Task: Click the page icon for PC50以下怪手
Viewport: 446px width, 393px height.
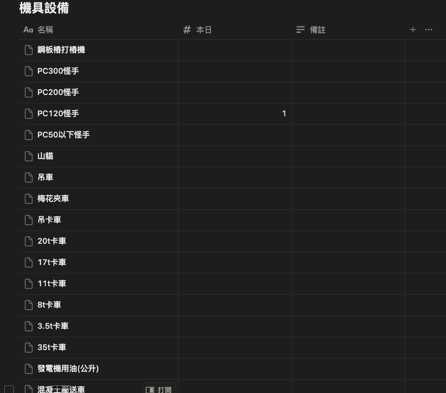Action: pyautogui.click(x=29, y=135)
